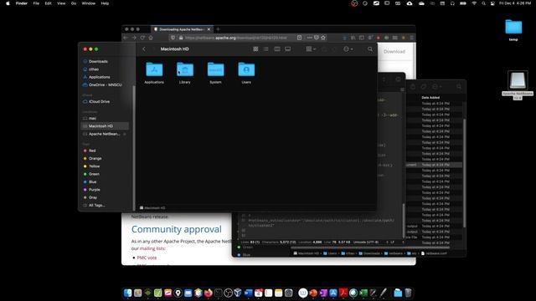Open the System folder icon
The image size is (536, 301).
click(216, 73)
